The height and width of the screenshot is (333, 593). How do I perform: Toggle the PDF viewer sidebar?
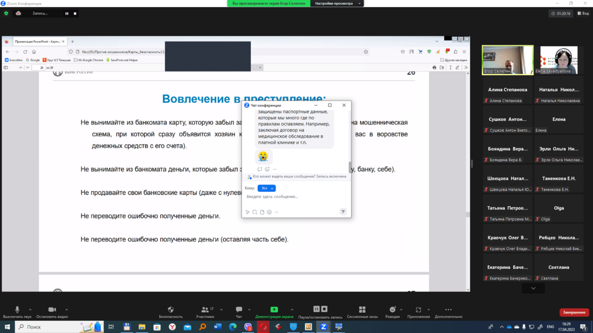pyautogui.click(x=6, y=68)
